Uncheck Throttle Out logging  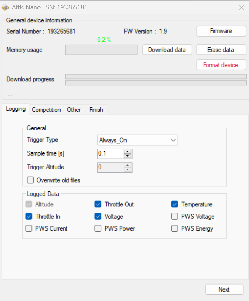[98, 204]
